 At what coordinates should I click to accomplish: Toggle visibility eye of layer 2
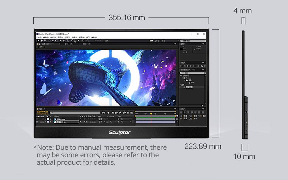click(x=37, y=122)
